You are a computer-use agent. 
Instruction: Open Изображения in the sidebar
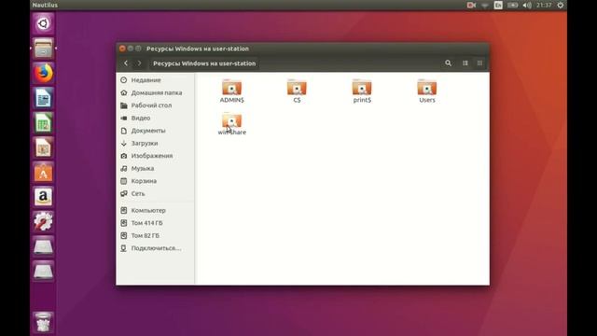coord(156,156)
